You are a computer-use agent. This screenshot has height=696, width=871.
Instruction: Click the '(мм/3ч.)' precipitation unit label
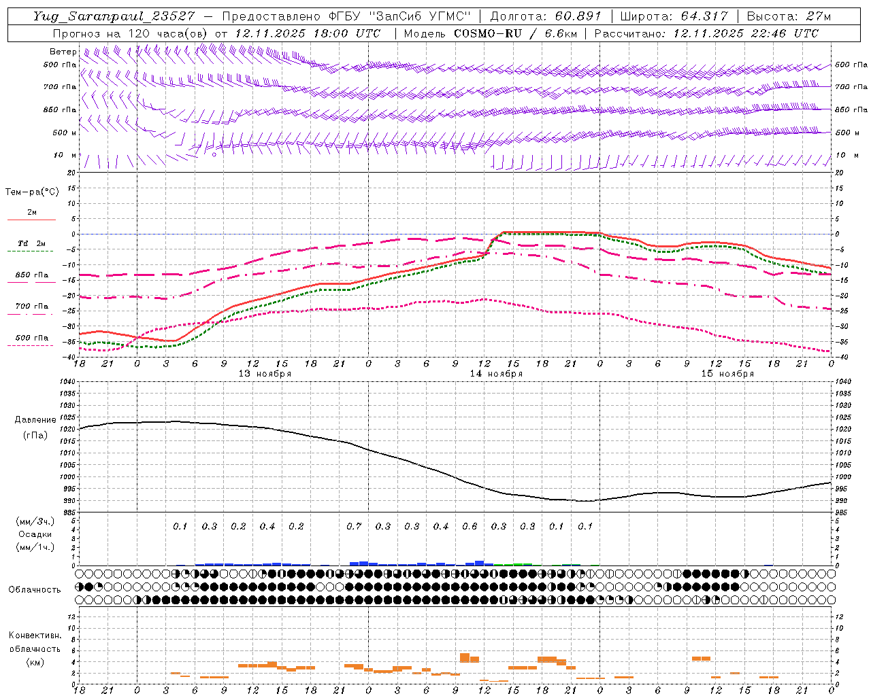[x=35, y=521]
